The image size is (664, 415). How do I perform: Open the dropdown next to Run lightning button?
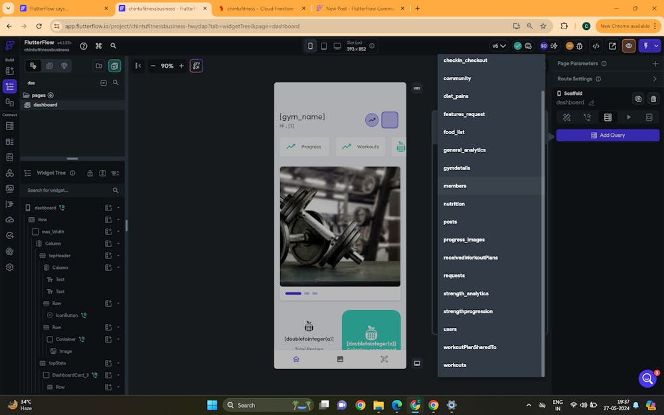coord(657,46)
